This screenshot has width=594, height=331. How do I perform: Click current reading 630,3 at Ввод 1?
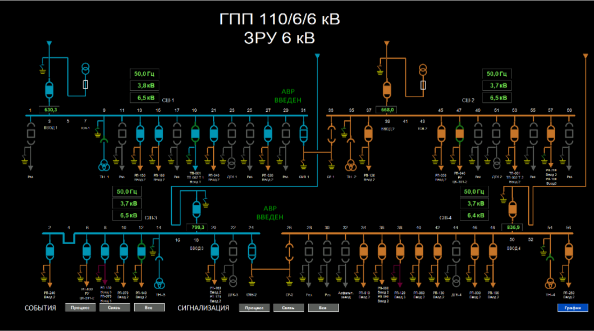(51, 110)
